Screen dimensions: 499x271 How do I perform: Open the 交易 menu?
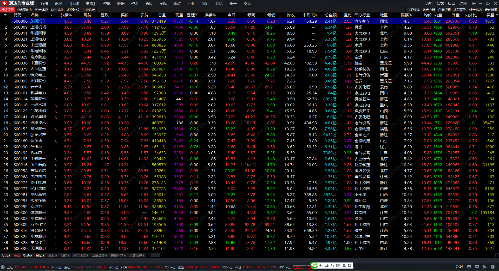247,4
